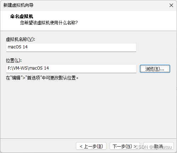Click the 新建虚拟机向导 title bar text
The image size is (177, 153).
coord(18,5)
